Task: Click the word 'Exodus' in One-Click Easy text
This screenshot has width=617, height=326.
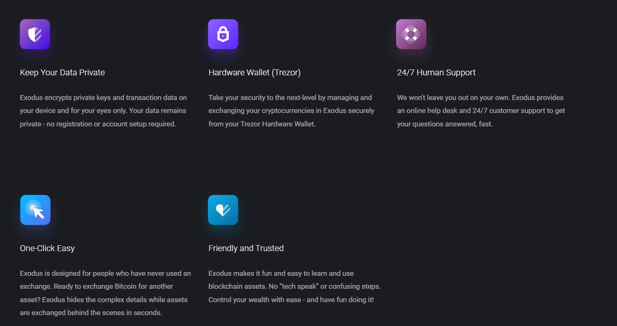Action: 29,273
